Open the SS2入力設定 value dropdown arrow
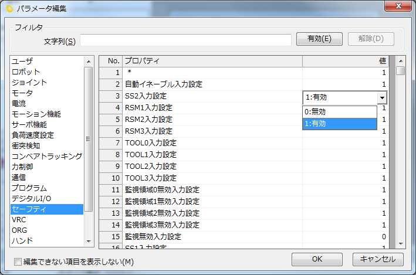The height and width of the screenshot is (275, 416). click(x=383, y=98)
